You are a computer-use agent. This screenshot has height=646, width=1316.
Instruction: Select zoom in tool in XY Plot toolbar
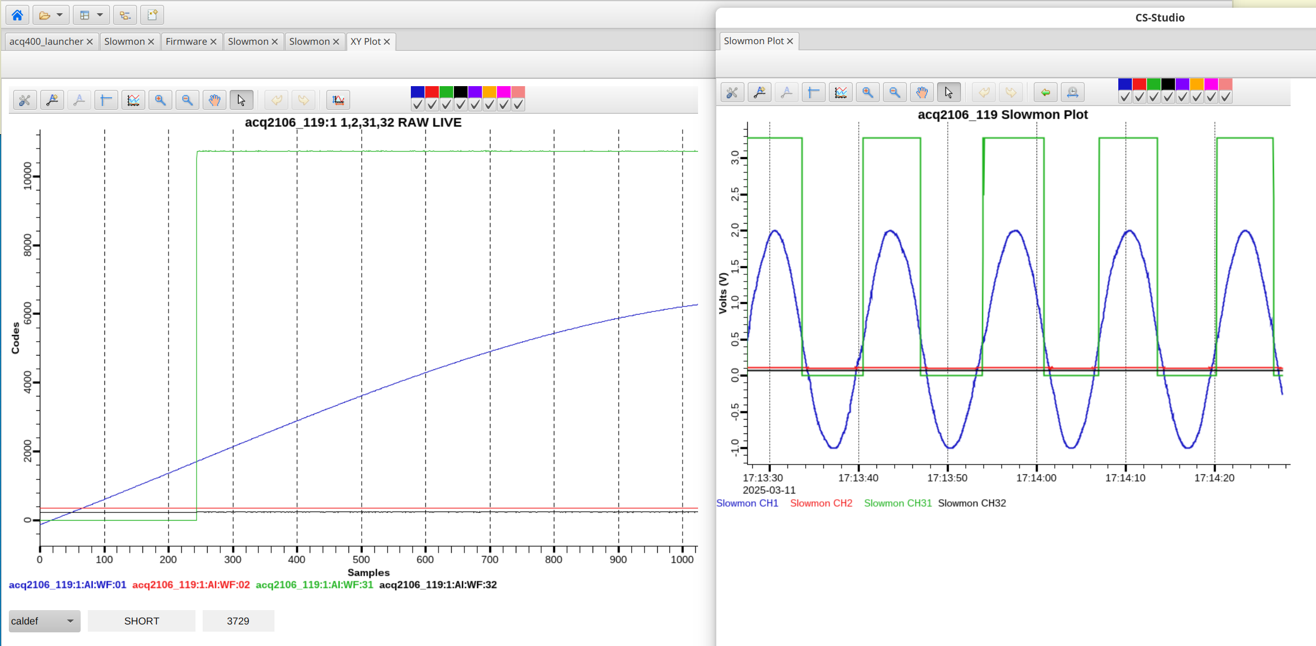point(160,100)
